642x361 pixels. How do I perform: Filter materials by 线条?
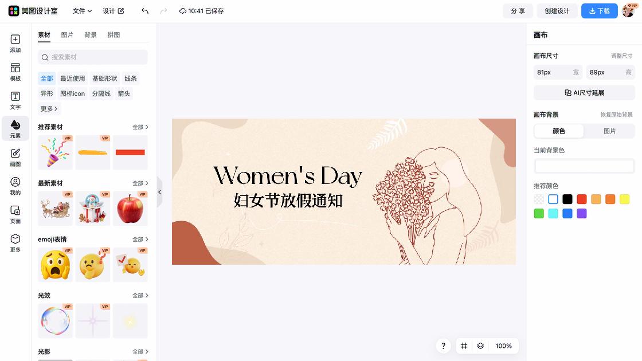pyautogui.click(x=131, y=78)
